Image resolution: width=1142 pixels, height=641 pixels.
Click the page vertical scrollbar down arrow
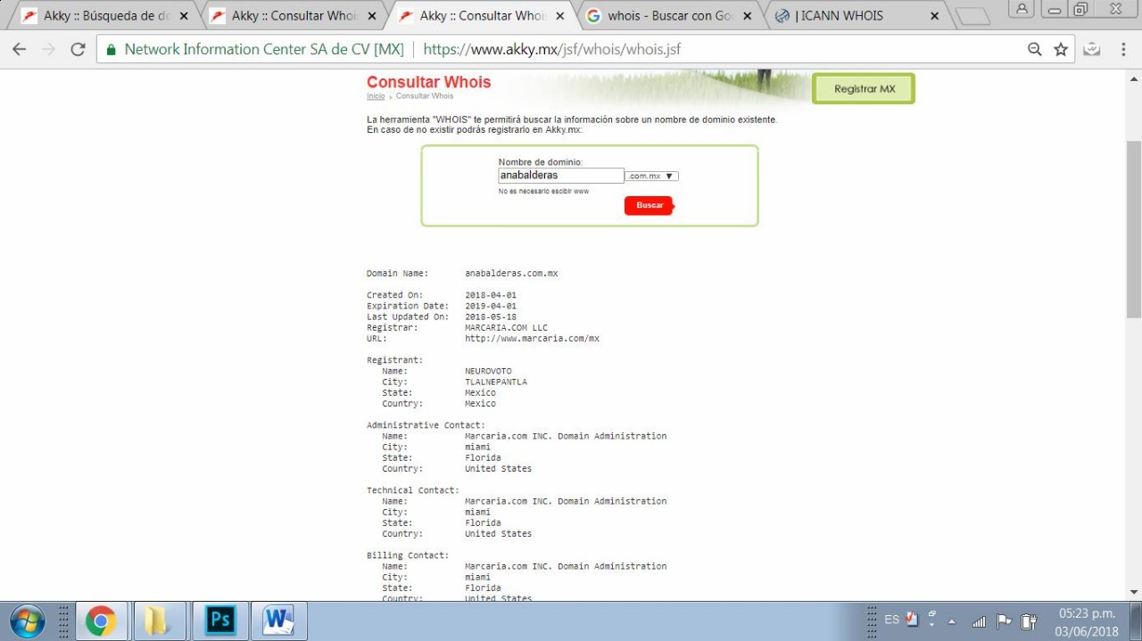coord(1133,592)
